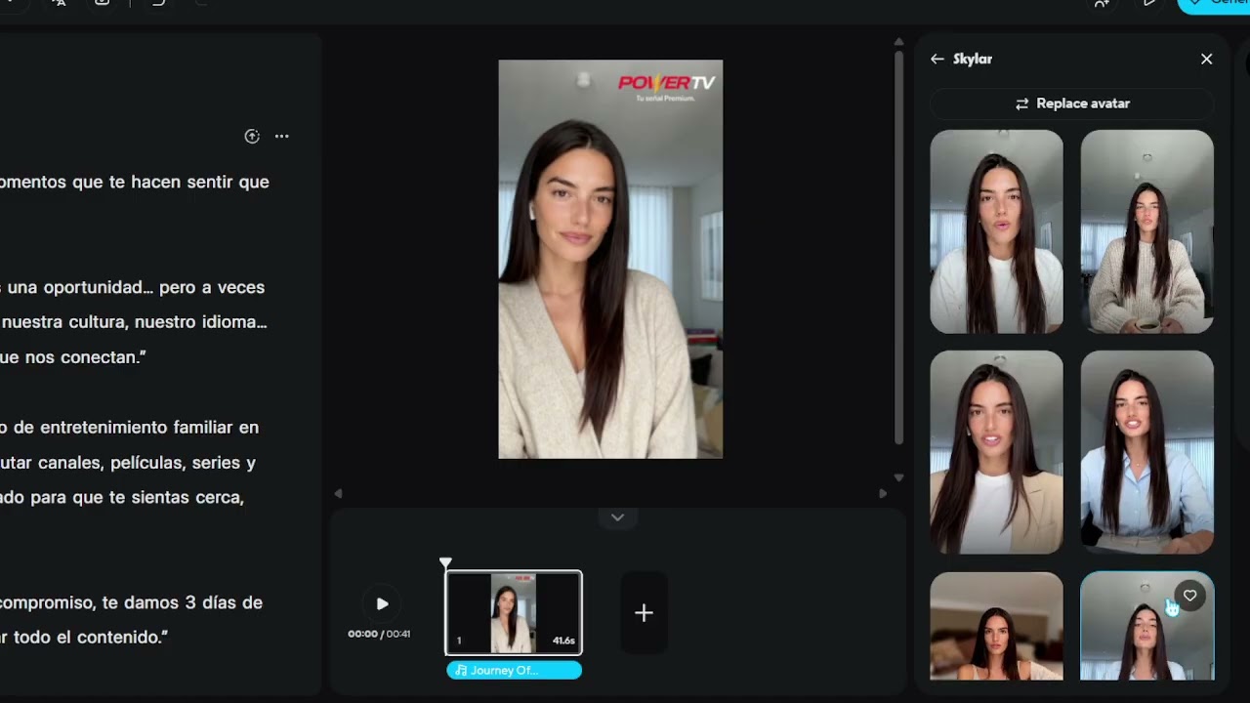The height and width of the screenshot is (703, 1250).
Task: Click script line 'utar canales, películas, series y'
Action: coord(128,463)
